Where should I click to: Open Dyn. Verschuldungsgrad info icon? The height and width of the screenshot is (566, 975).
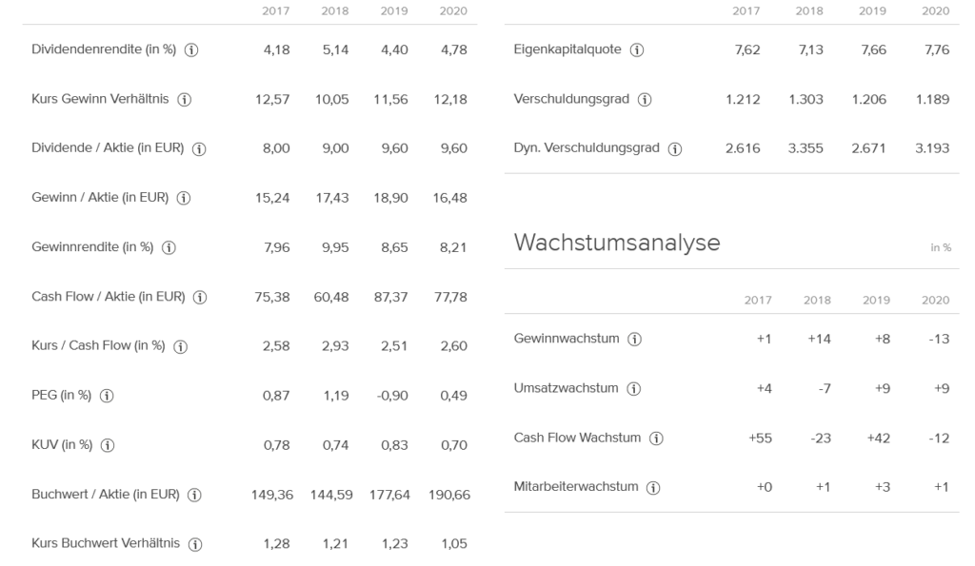(675, 149)
